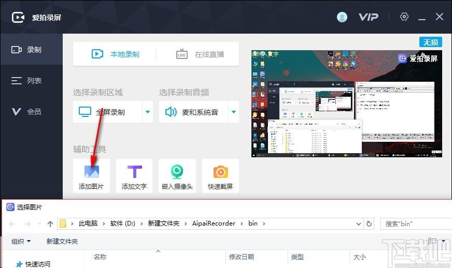Click the 新建文件夹 toolbar button
Viewport: 452px width, 268px height.
click(x=62, y=241)
